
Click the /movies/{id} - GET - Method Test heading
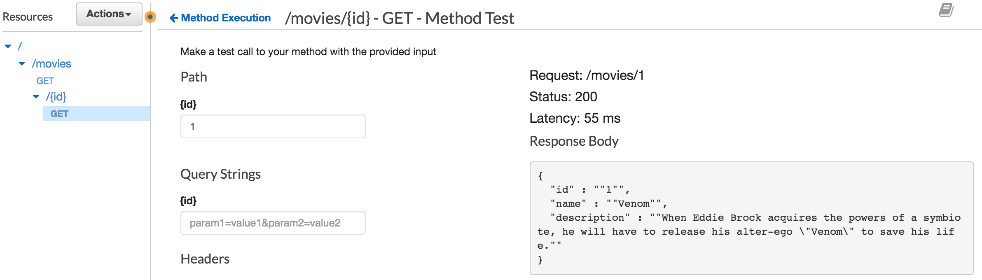pyautogui.click(x=400, y=18)
